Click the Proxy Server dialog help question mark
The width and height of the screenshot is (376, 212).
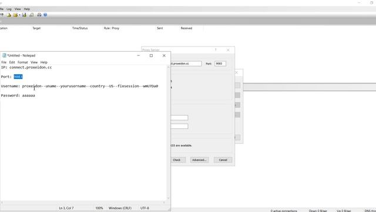[x=216, y=49]
